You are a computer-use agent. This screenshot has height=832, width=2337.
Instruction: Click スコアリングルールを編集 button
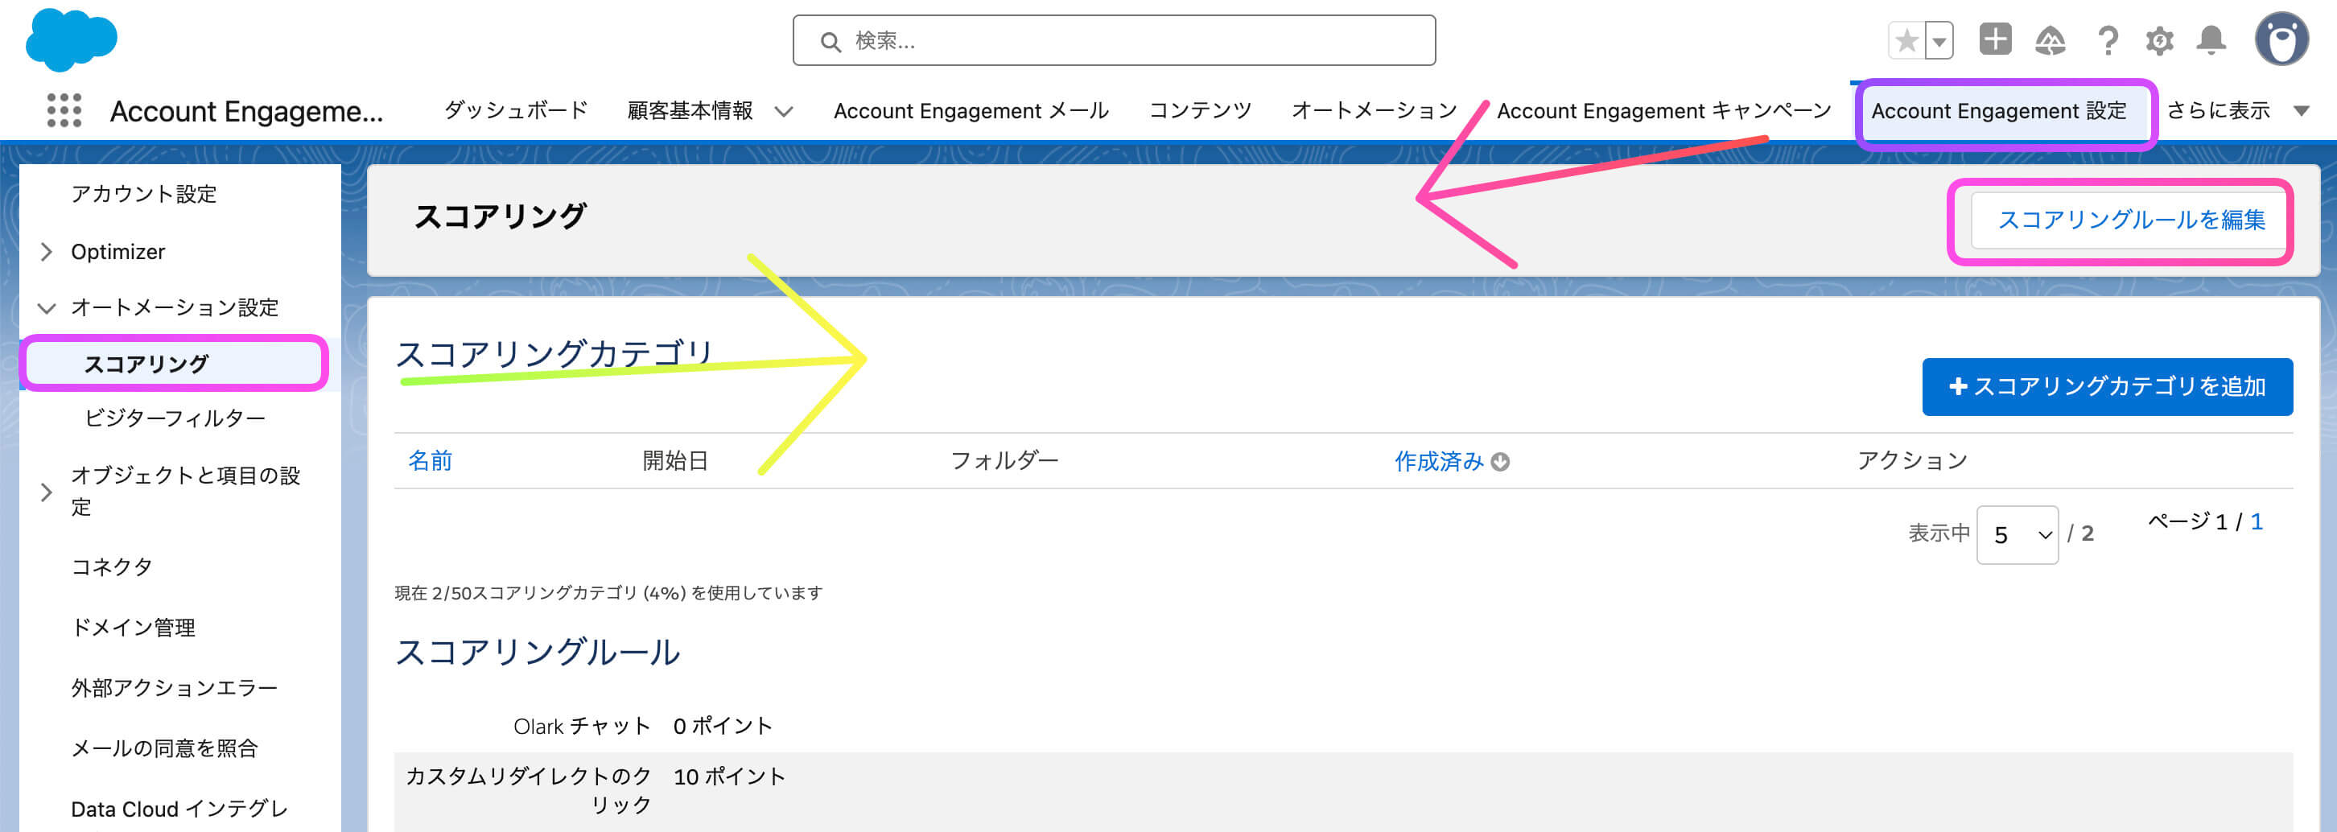(x=2130, y=220)
